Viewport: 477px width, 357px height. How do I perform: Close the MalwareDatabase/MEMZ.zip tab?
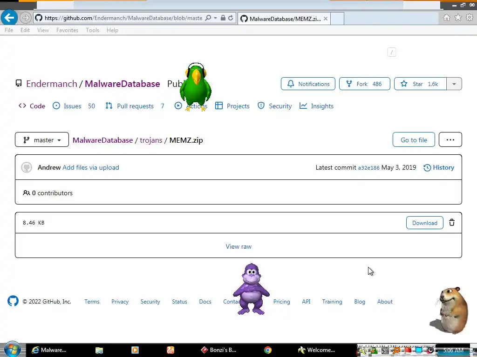[326, 19]
